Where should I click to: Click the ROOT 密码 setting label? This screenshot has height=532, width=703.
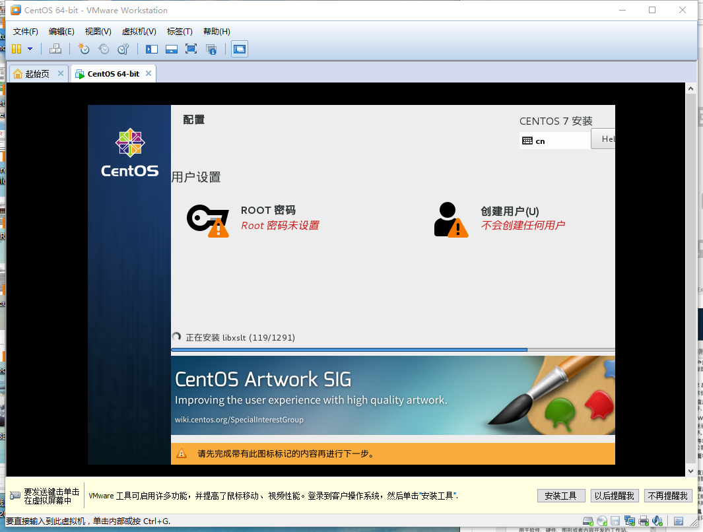point(268,210)
